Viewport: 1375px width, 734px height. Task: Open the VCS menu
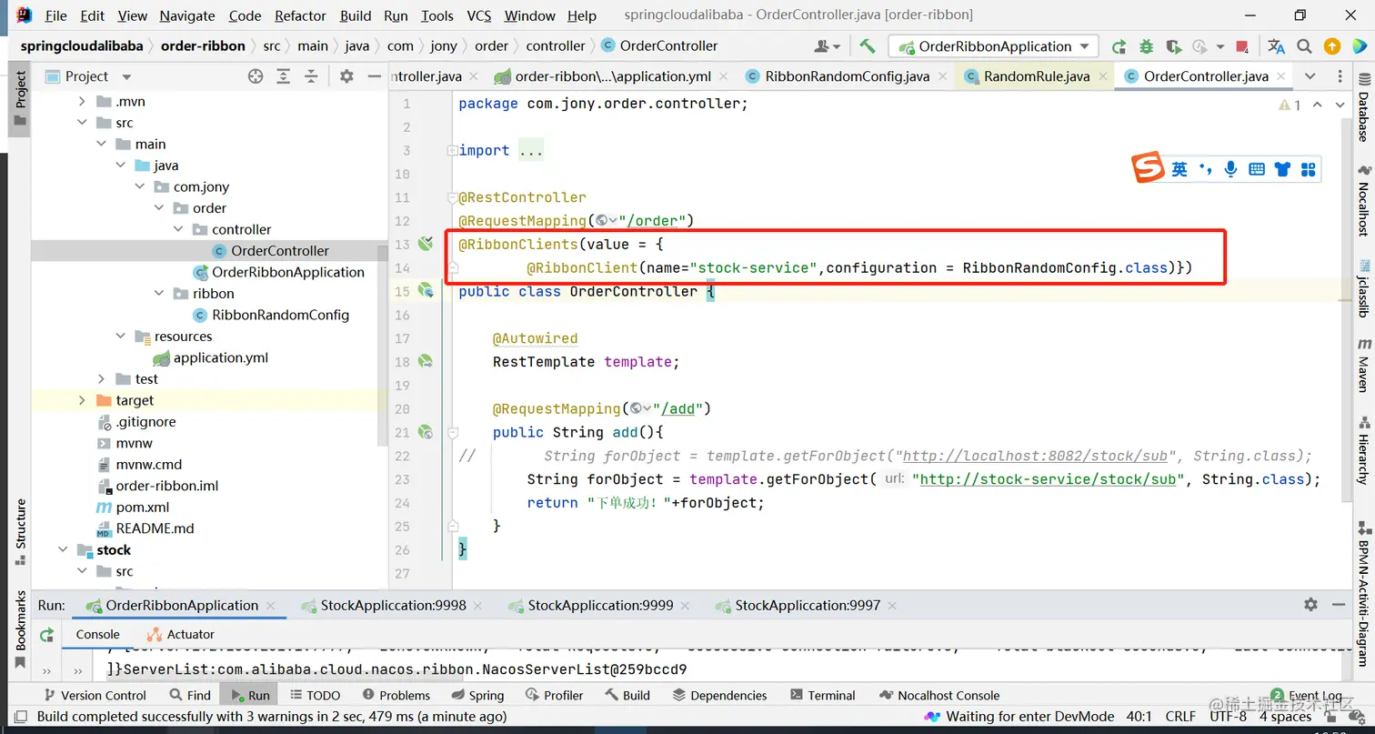(x=479, y=15)
